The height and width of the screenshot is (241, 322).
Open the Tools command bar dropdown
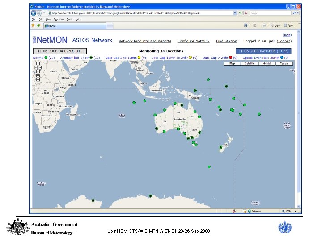tap(290, 25)
